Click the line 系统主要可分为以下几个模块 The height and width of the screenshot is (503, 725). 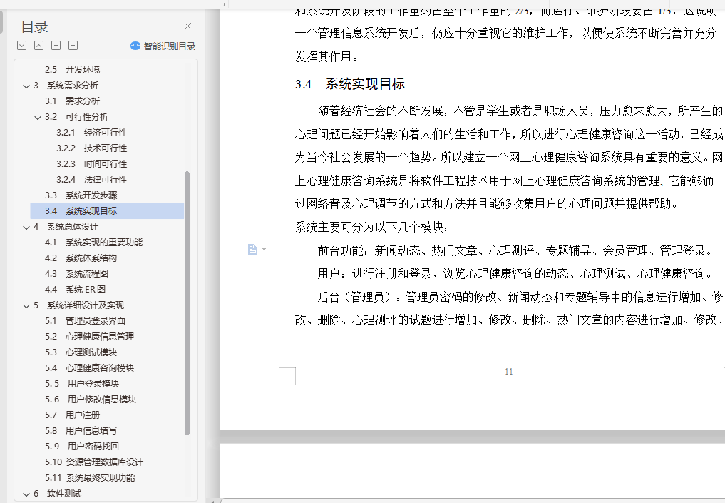coord(371,227)
